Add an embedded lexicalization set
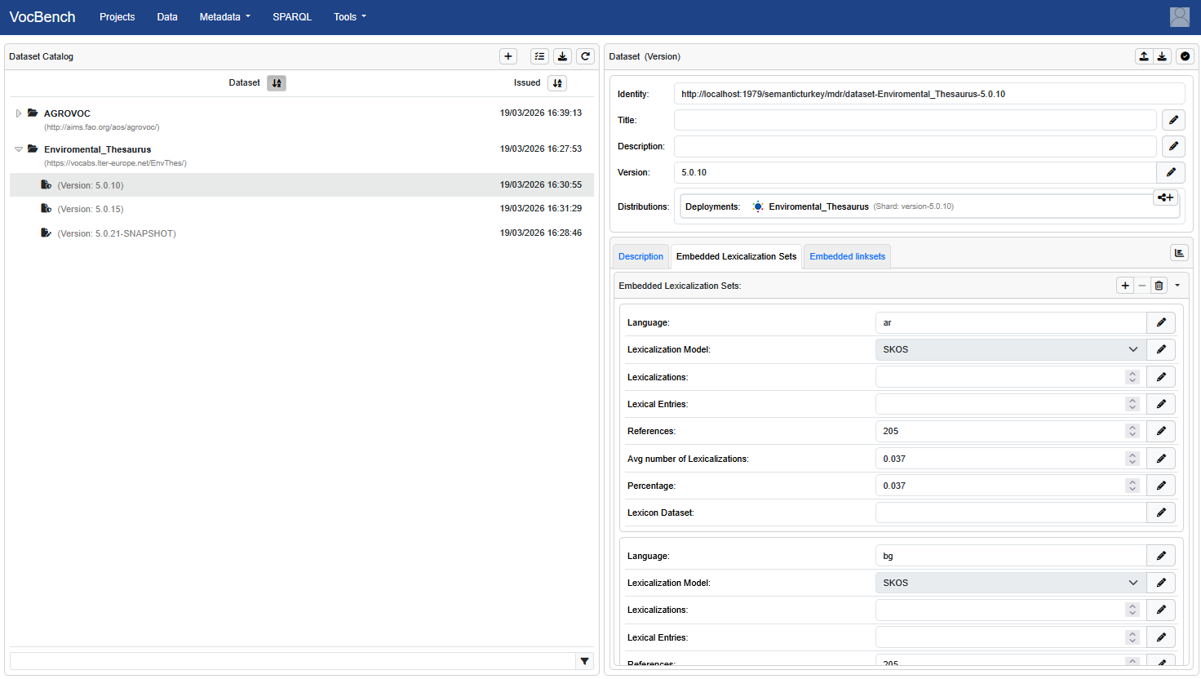This screenshot has width=1201, height=679. [x=1125, y=286]
